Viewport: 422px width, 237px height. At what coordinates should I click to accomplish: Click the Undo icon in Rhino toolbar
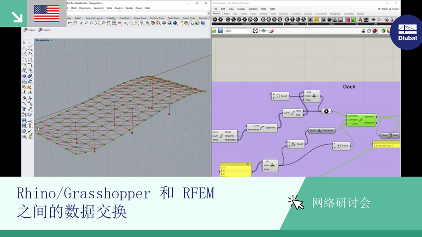[70, 23]
